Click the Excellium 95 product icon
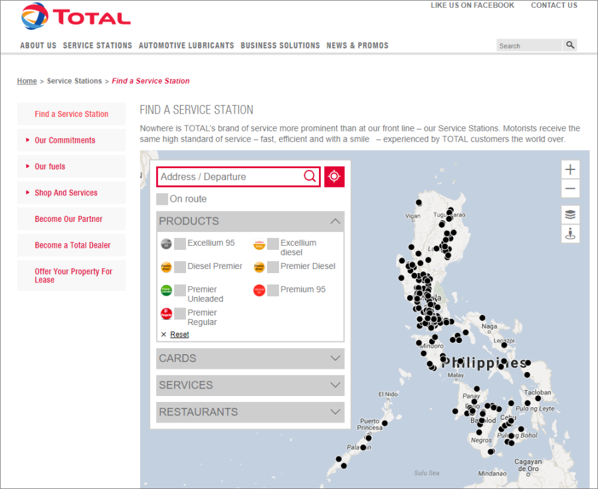This screenshot has width=598, height=489. coord(166,244)
